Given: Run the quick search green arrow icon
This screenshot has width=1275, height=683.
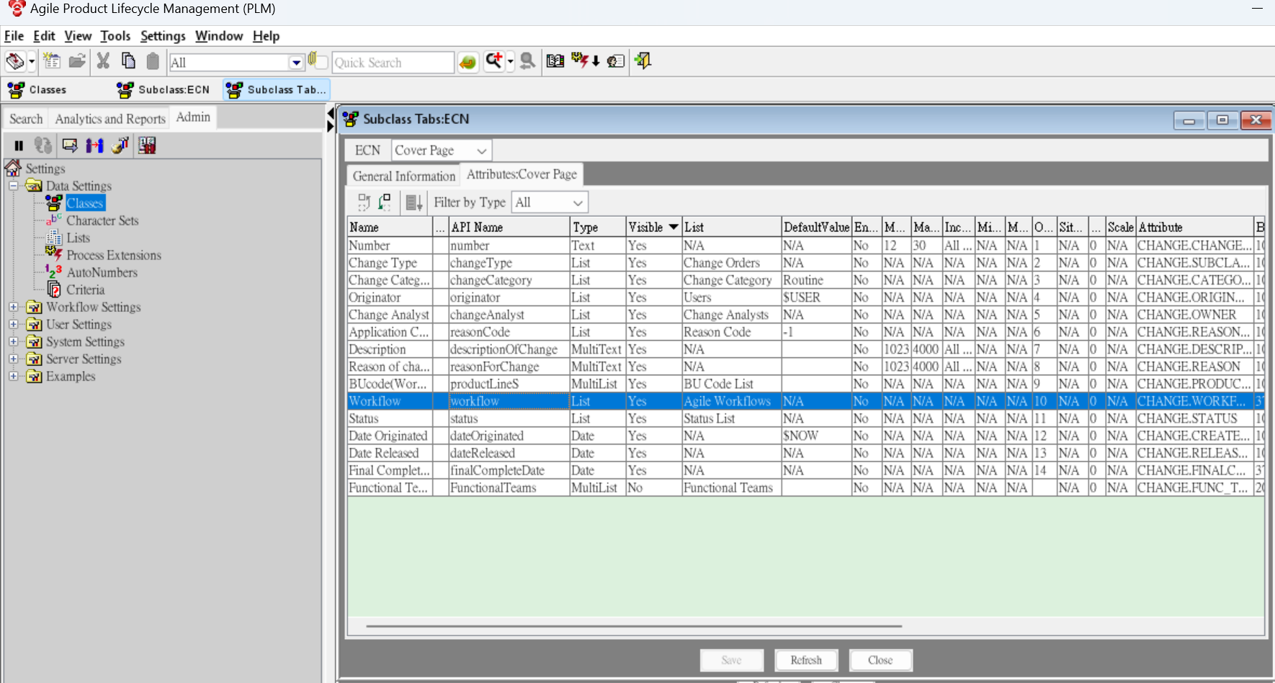Looking at the screenshot, I should click(x=468, y=63).
